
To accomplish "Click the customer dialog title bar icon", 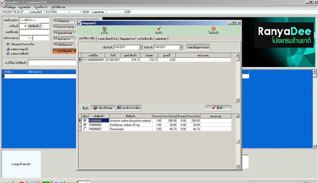I will coord(79,23).
